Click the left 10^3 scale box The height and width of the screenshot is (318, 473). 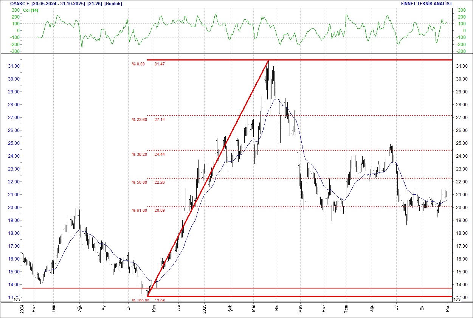[18, 299]
